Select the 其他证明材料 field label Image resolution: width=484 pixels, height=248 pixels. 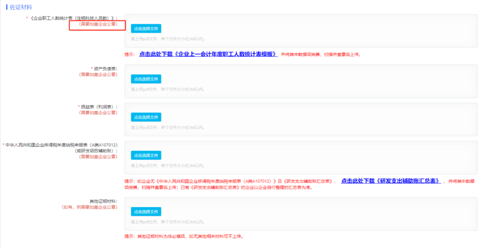tap(103, 201)
